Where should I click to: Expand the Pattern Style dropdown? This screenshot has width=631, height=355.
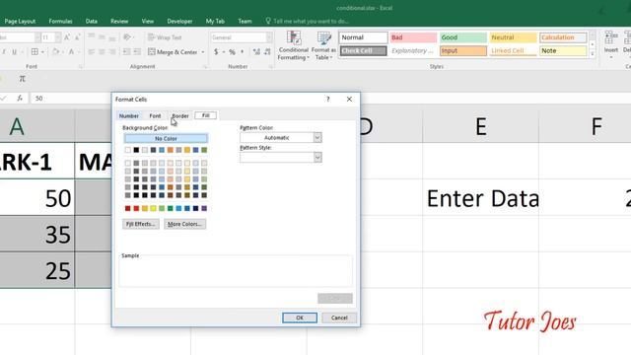pos(317,158)
